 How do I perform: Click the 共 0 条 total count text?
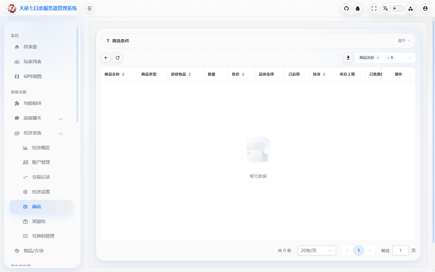click(x=285, y=251)
